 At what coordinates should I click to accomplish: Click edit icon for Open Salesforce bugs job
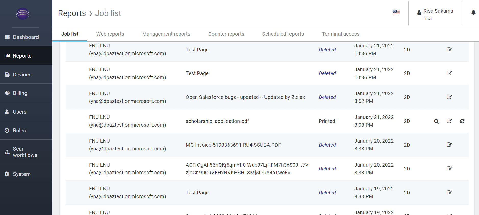pos(449,97)
